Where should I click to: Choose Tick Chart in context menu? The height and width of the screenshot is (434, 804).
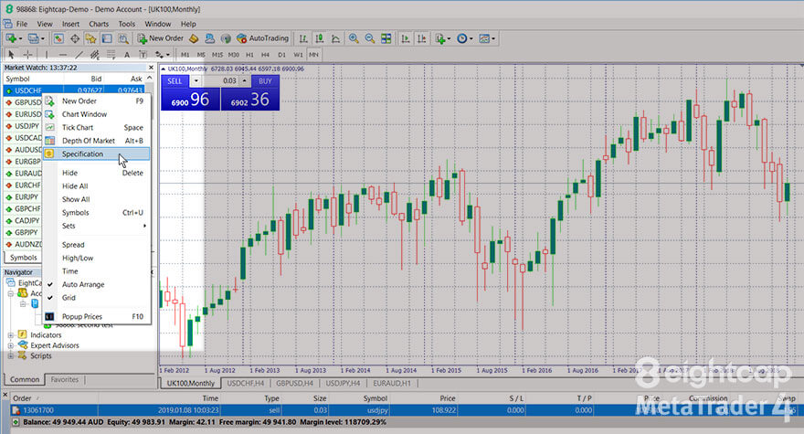coord(97,127)
